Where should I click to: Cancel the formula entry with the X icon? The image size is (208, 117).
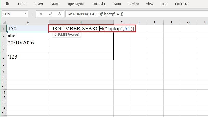click(41, 14)
